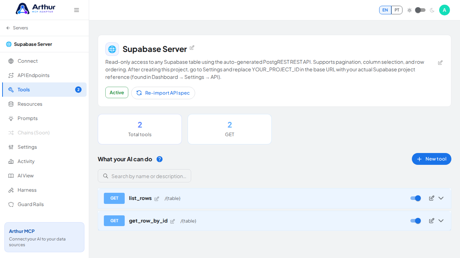Edit the list_rows tool
460x258 pixels.
[432, 198]
